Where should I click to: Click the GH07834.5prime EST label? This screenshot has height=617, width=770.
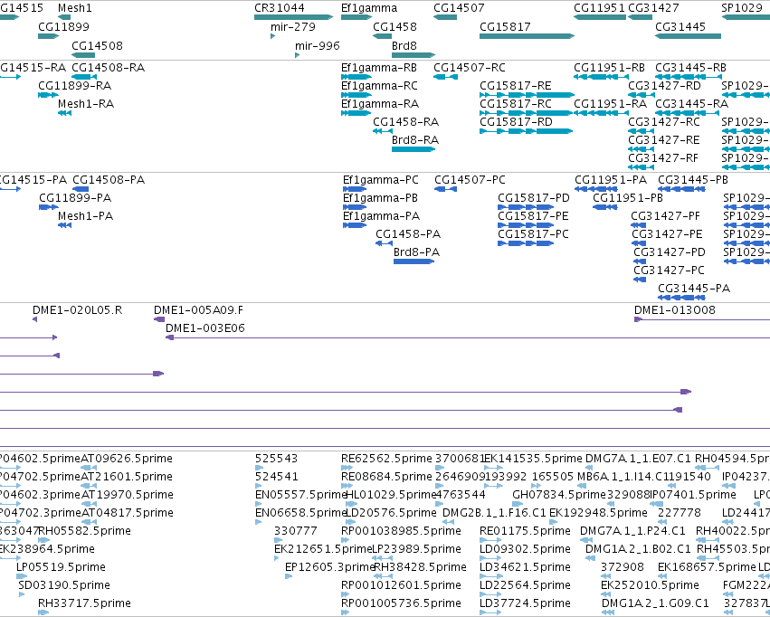coord(559,495)
